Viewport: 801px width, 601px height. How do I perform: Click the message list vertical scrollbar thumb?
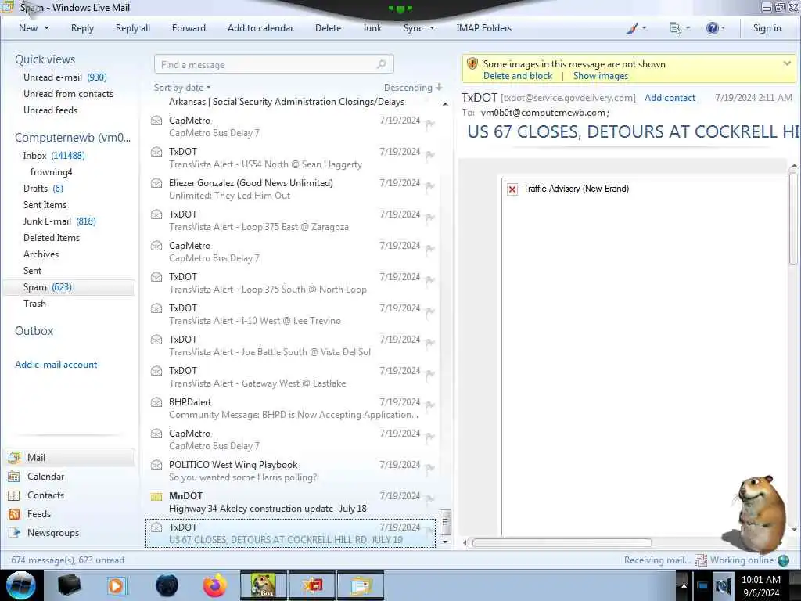[x=445, y=522]
